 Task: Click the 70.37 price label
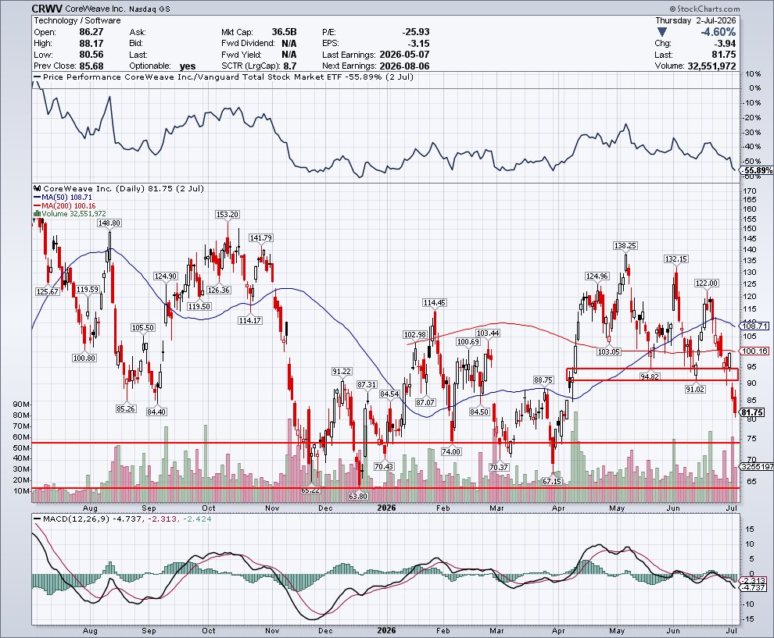tap(499, 467)
